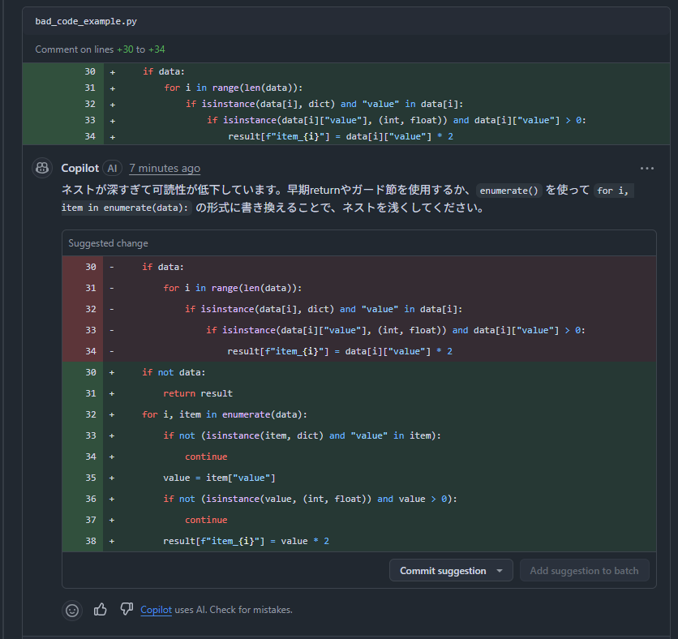The width and height of the screenshot is (678, 639).
Task: Click the Add suggestion to batch button
Action: coord(584,571)
